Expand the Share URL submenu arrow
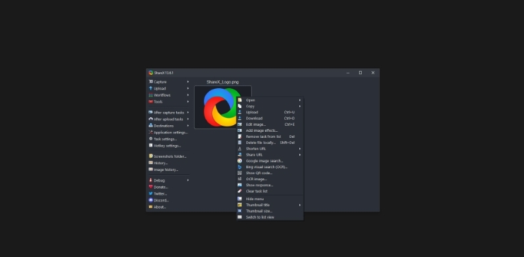The width and height of the screenshot is (524, 257). coord(300,155)
